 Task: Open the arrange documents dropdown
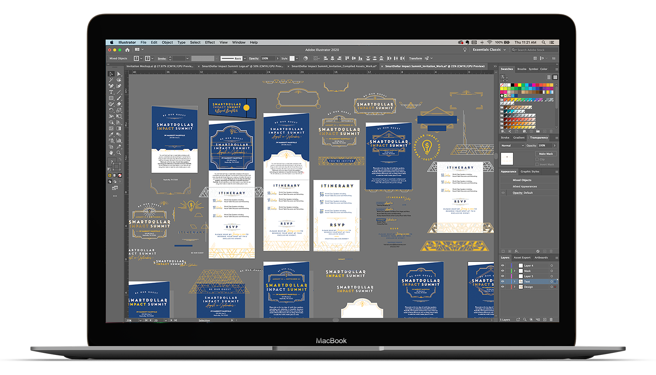tap(139, 50)
